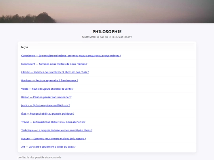Open the Technique lesson link
This screenshot has width=214, height=160.
[x=57, y=130]
